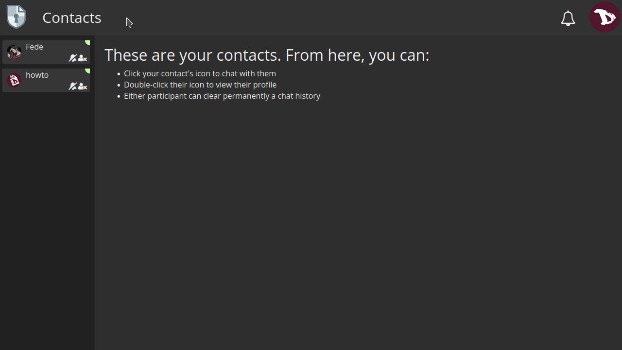Screen dimensions: 622x350
Task: Click the "clear permanently a chat history" tip
Action: (222, 96)
